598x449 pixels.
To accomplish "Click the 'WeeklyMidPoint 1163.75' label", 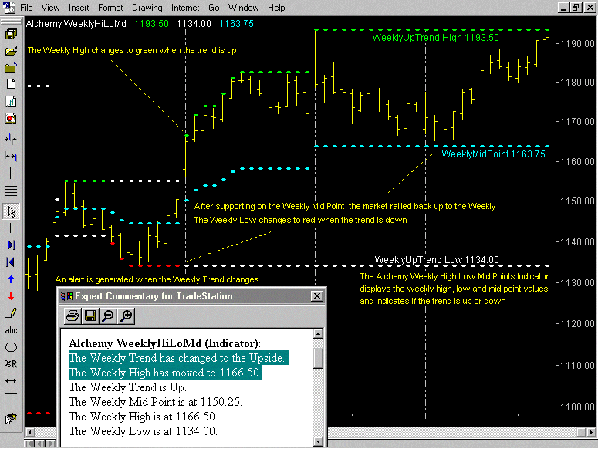I will (x=494, y=154).
